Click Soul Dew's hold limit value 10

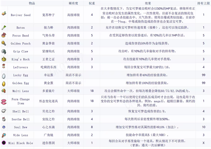(203, 127)
